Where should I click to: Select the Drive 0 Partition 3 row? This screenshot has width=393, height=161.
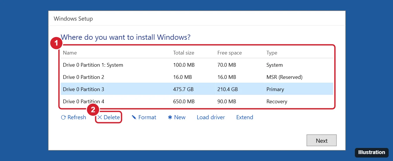[x=197, y=89]
